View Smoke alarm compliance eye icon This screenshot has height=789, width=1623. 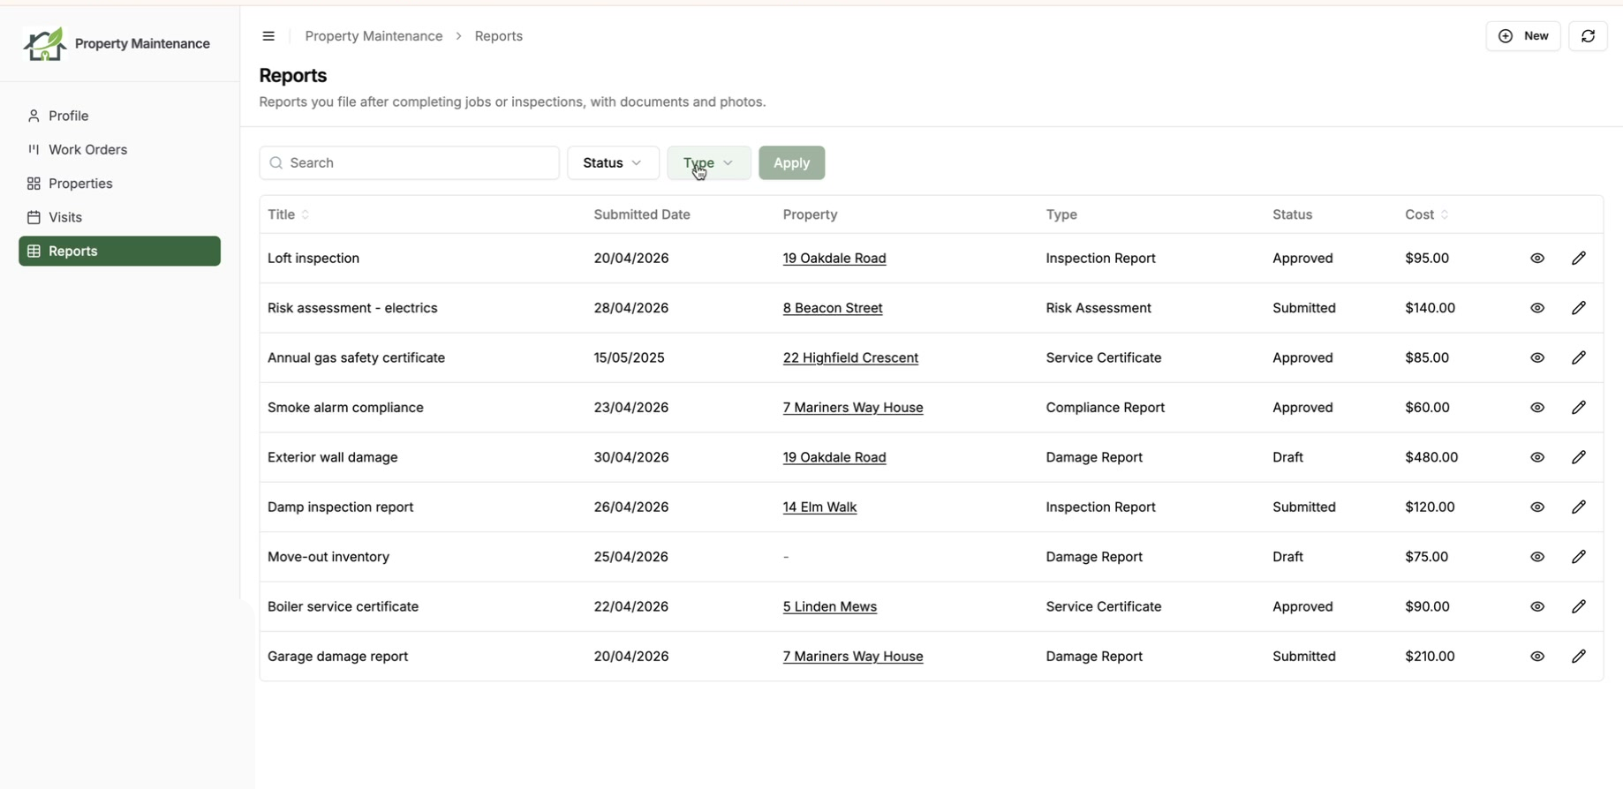coord(1537,408)
